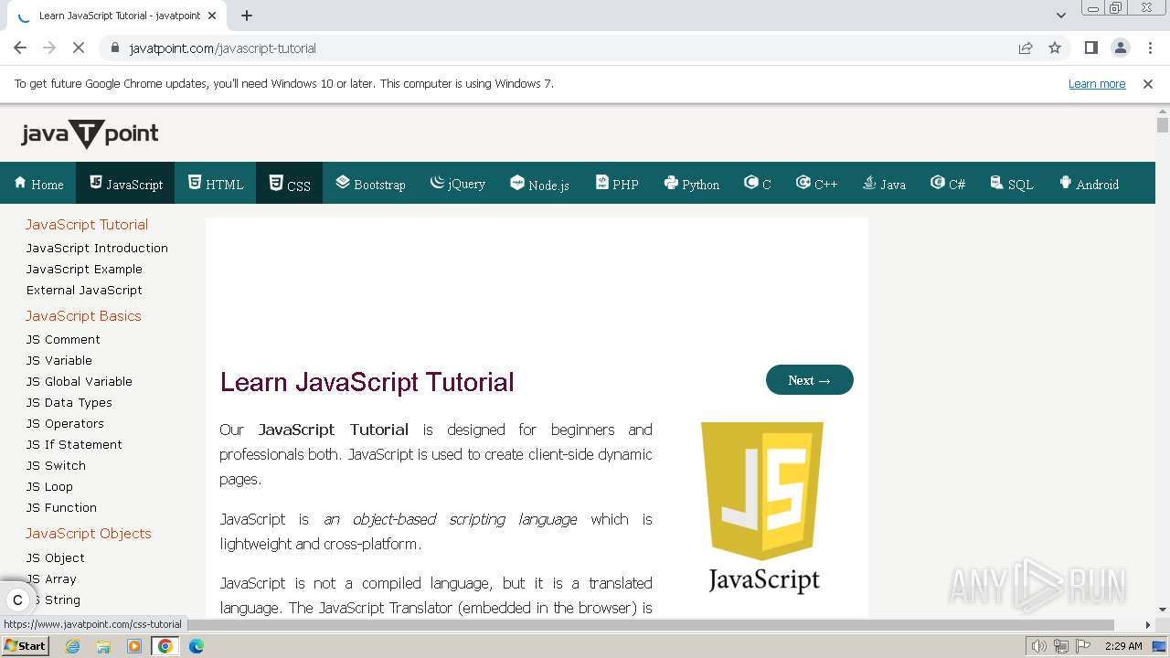Click the Android icon in navbar
Viewport: 1170px width, 658px height.
1065,182
